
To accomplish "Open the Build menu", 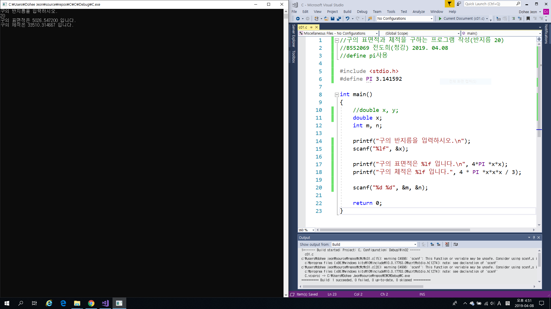I will (347, 12).
